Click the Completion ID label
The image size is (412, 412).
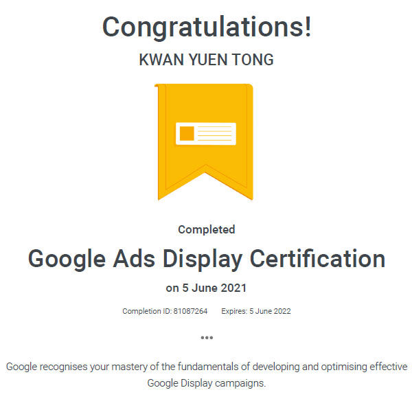click(x=147, y=311)
